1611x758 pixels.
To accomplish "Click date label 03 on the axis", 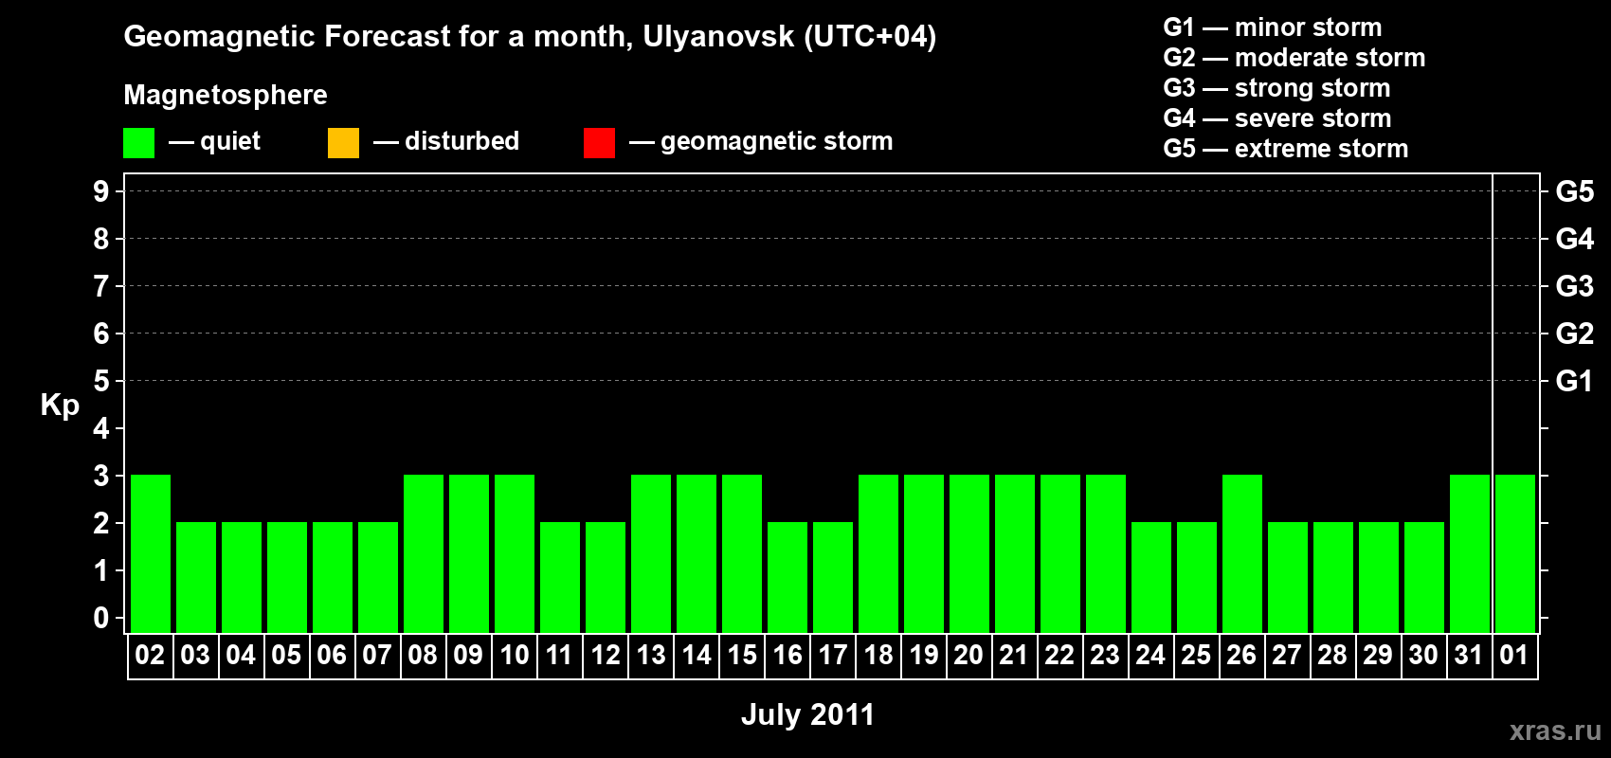I will [195, 655].
